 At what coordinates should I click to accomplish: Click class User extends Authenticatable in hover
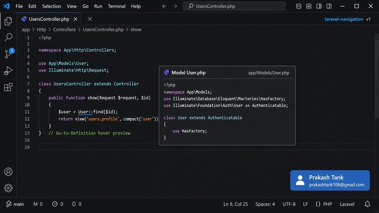(203, 118)
